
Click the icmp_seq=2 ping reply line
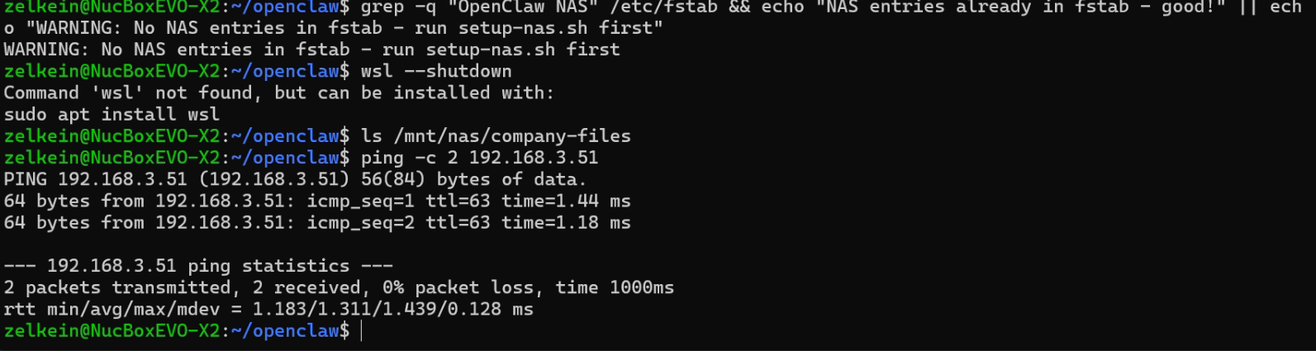click(316, 222)
